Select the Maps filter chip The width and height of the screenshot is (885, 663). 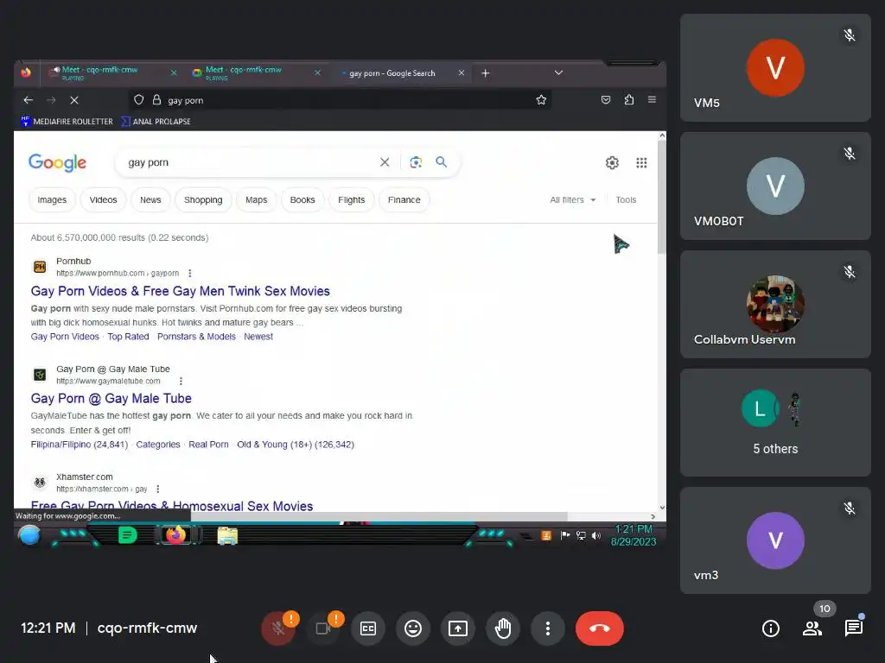pyautogui.click(x=256, y=200)
